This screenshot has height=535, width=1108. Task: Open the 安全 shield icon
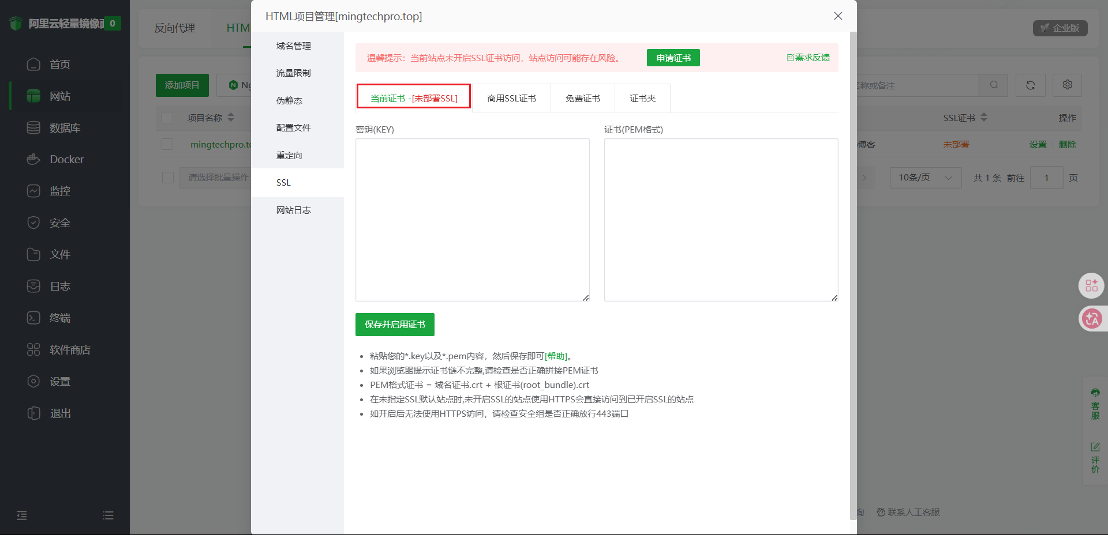pos(33,223)
